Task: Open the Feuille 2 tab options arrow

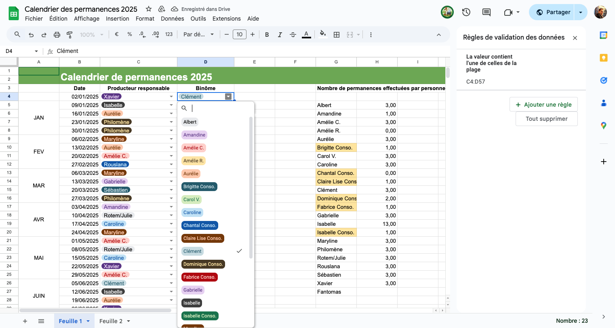Action: 128,321
